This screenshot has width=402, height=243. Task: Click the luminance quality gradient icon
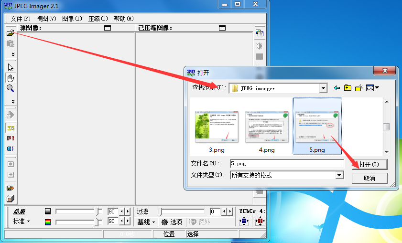pyautogui.click(x=48, y=211)
